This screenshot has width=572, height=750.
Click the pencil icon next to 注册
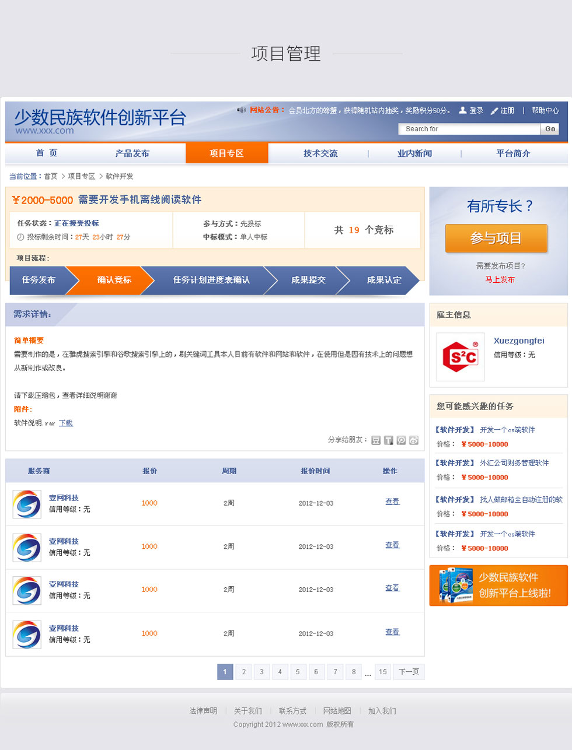[x=494, y=110]
